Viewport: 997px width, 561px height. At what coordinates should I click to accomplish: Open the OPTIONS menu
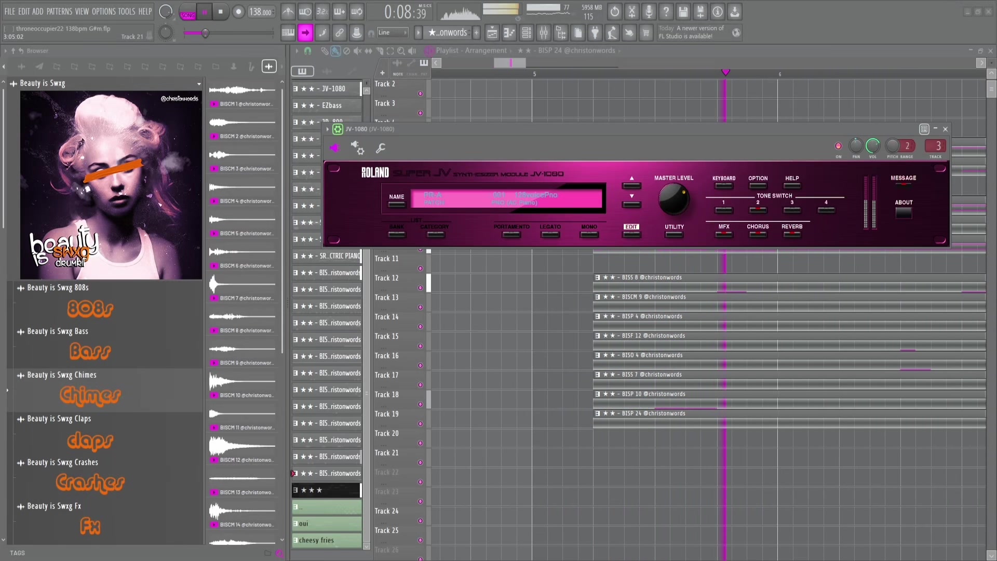tap(104, 11)
